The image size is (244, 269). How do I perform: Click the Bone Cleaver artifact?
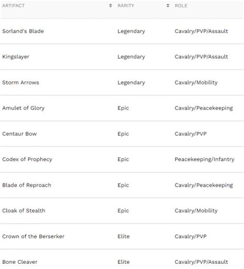[x=20, y=262]
